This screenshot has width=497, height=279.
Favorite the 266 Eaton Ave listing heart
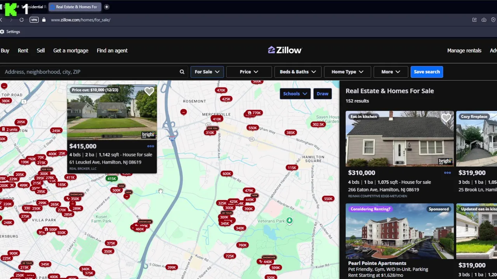tap(446, 118)
